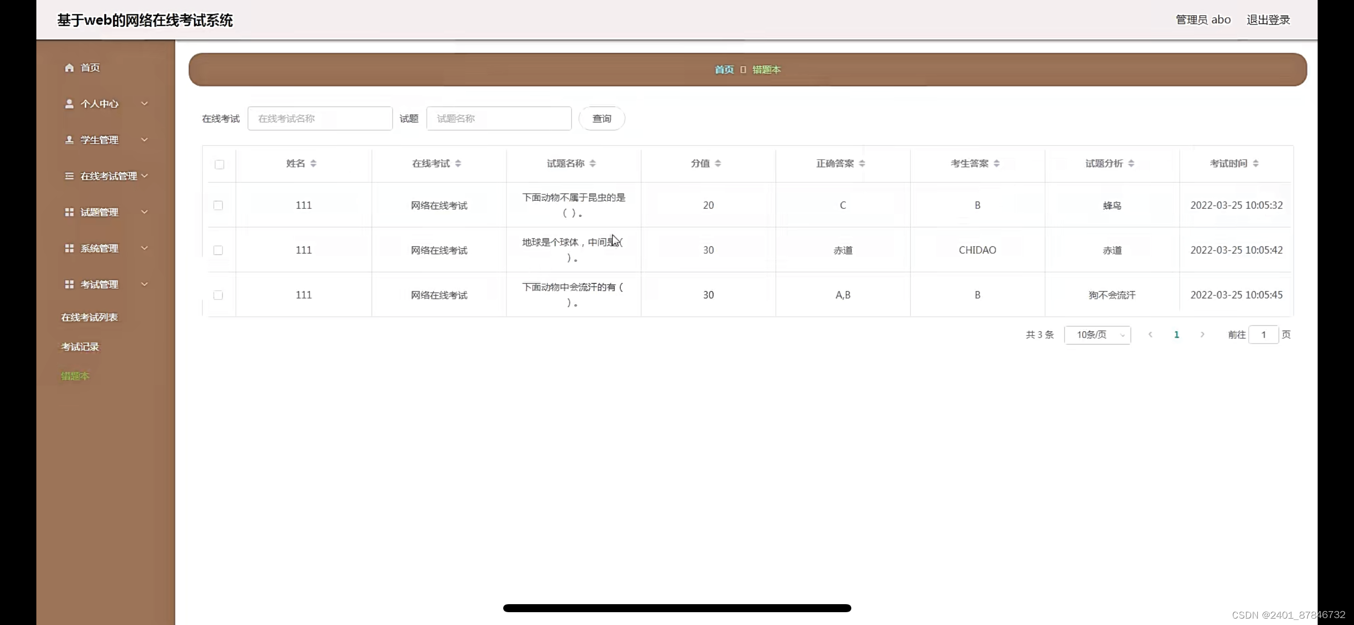Open the 10条/页 page size dropdown
The height and width of the screenshot is (625, 1354).
[x=1097, y=335]
